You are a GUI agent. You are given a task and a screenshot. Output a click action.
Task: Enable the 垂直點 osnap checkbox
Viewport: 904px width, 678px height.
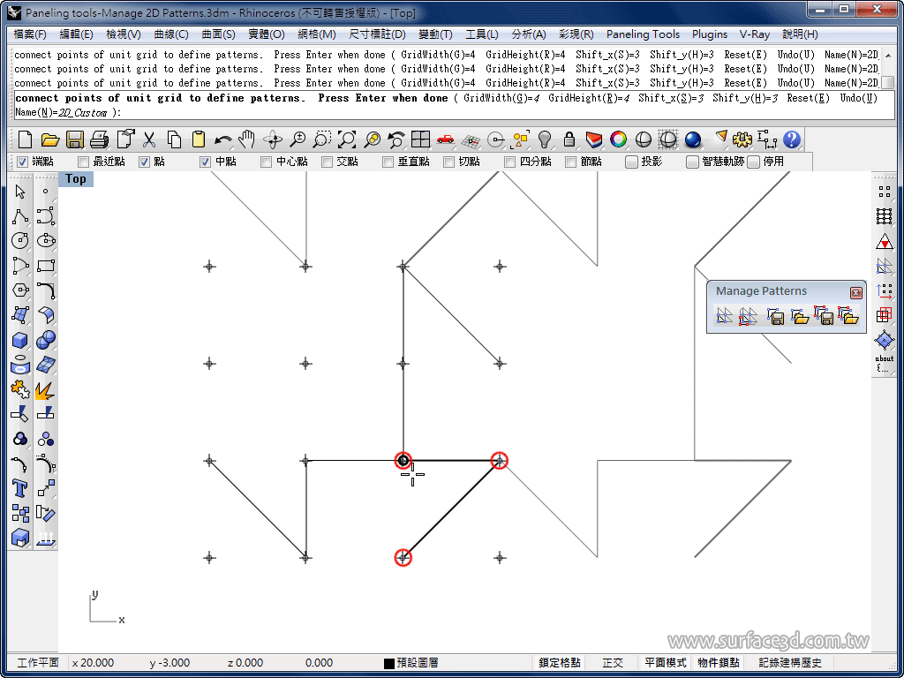tap(388, 162)
